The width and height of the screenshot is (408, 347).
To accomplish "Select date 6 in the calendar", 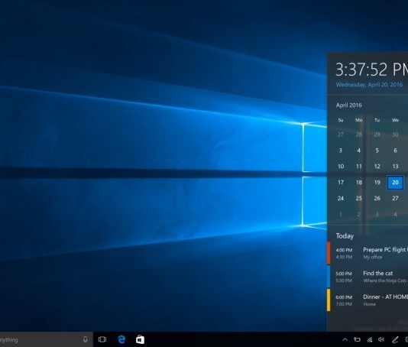I will [395, 151].
